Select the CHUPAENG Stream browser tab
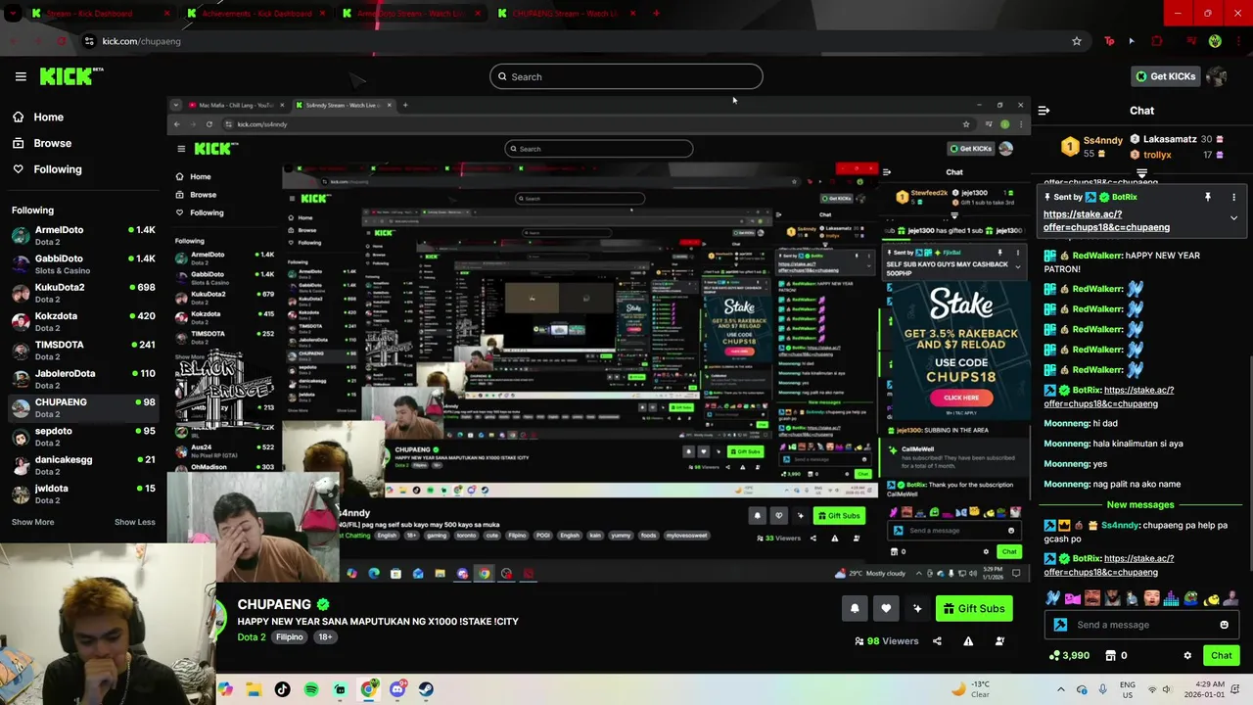This screenshot has width=1253, height=705. coord(567,14)
